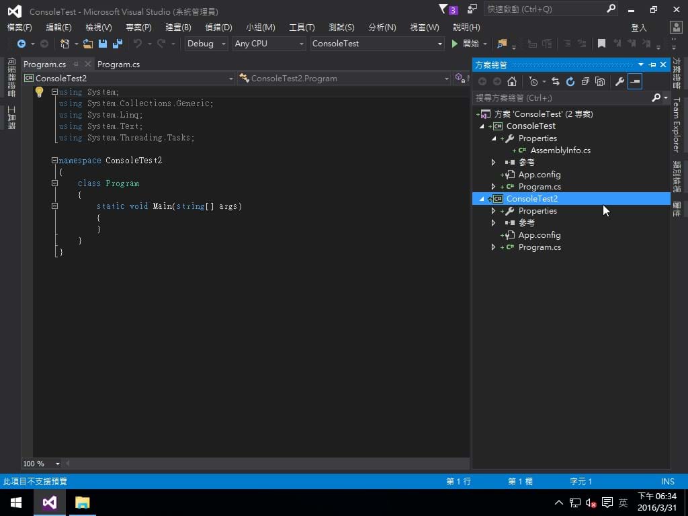Click the 開始 start button label
Image resolution: width=688 pixels, height=516 pixels.
(x=471, y=44)
